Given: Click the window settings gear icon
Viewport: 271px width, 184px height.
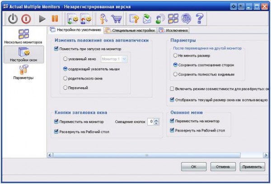Looking at the screenshot, I should coord(73,18).
